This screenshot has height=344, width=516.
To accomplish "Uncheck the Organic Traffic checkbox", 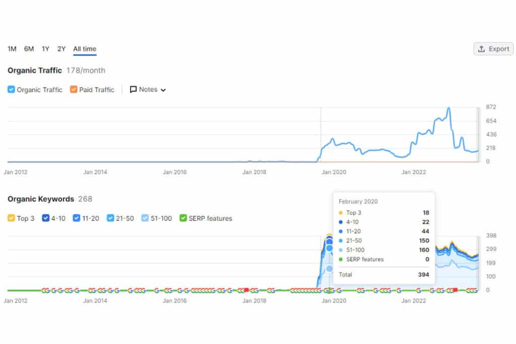I will (x=11, y=90).
